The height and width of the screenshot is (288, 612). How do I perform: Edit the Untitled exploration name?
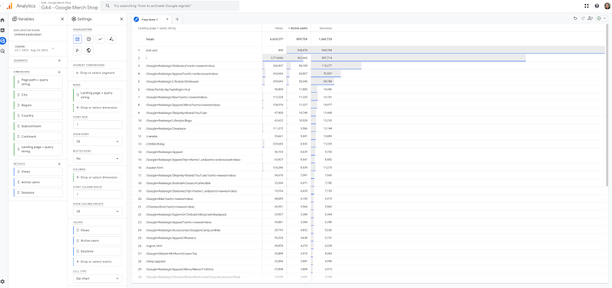[x=27, y=34]
